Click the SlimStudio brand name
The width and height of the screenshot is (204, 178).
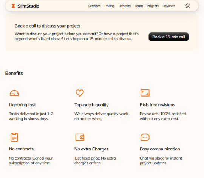click(28, 6)
